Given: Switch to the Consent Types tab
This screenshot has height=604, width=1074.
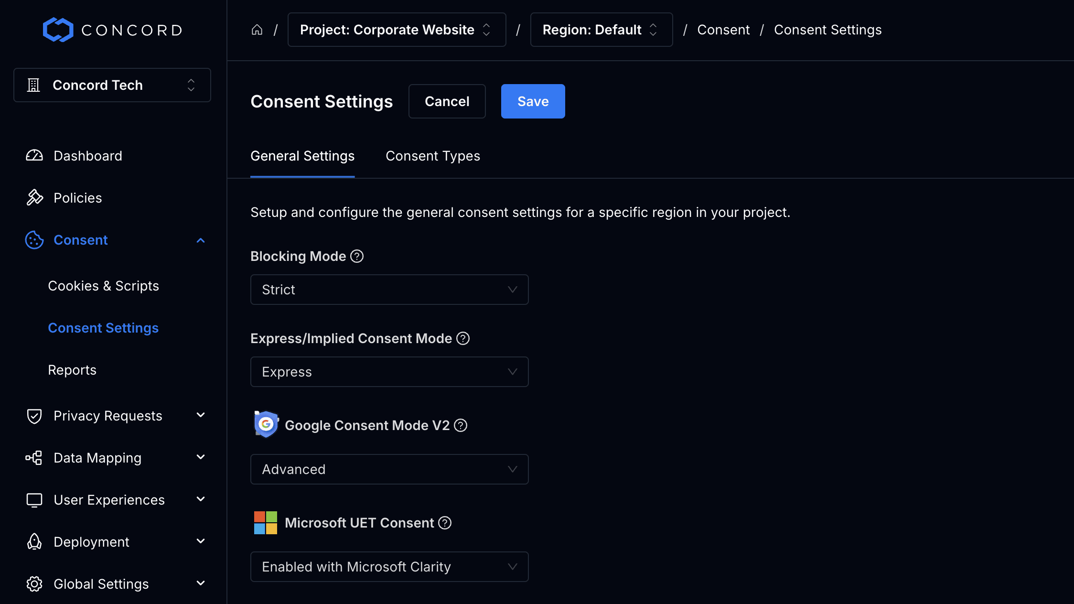Looking at the screenshot, I should coord(432,156).
